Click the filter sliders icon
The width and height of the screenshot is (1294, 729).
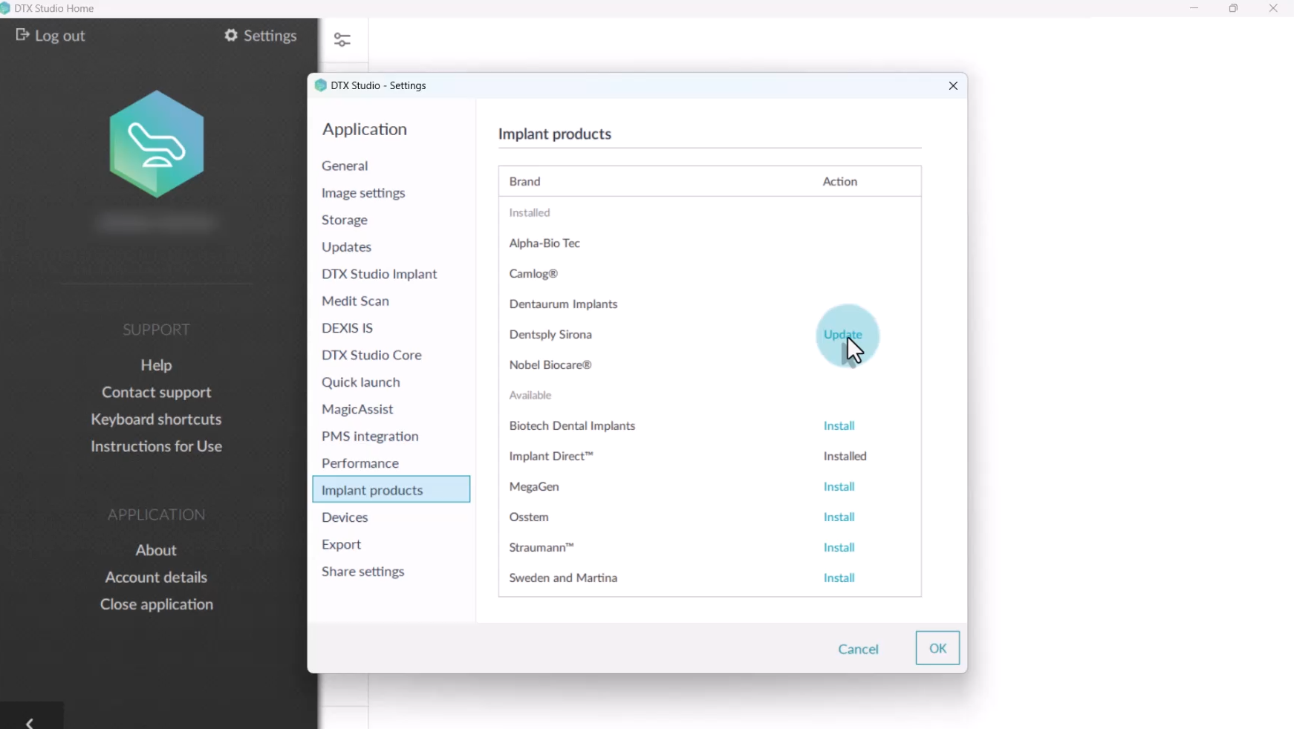coord(342,40)
